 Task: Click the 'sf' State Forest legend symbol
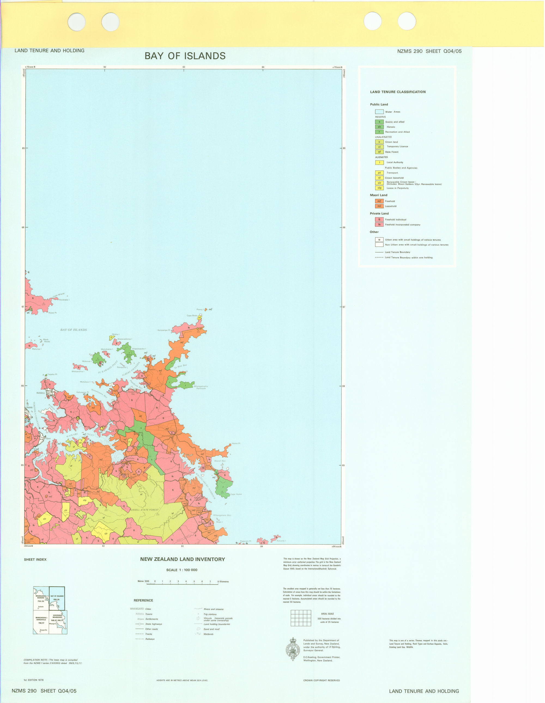379,152
